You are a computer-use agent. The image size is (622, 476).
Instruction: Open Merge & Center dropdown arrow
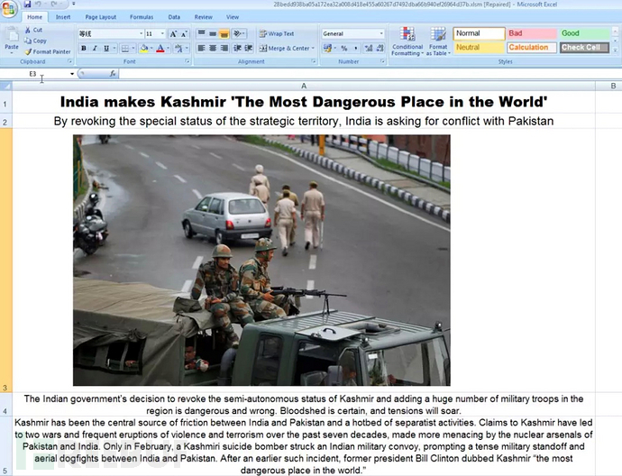point(313,48)
